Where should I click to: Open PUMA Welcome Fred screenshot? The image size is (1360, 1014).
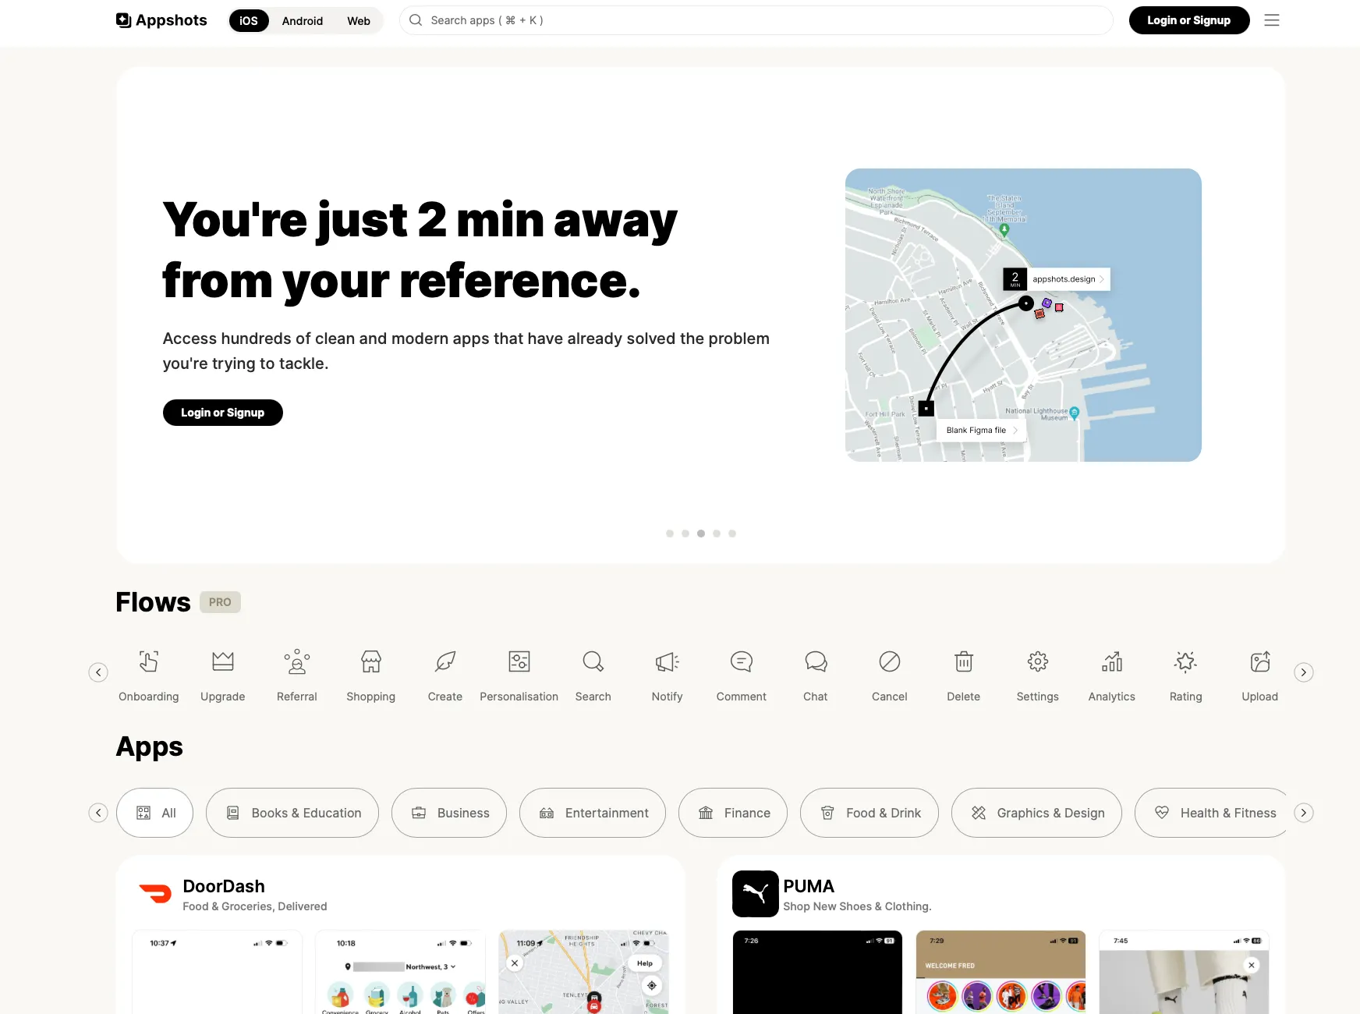[1001, 972]
